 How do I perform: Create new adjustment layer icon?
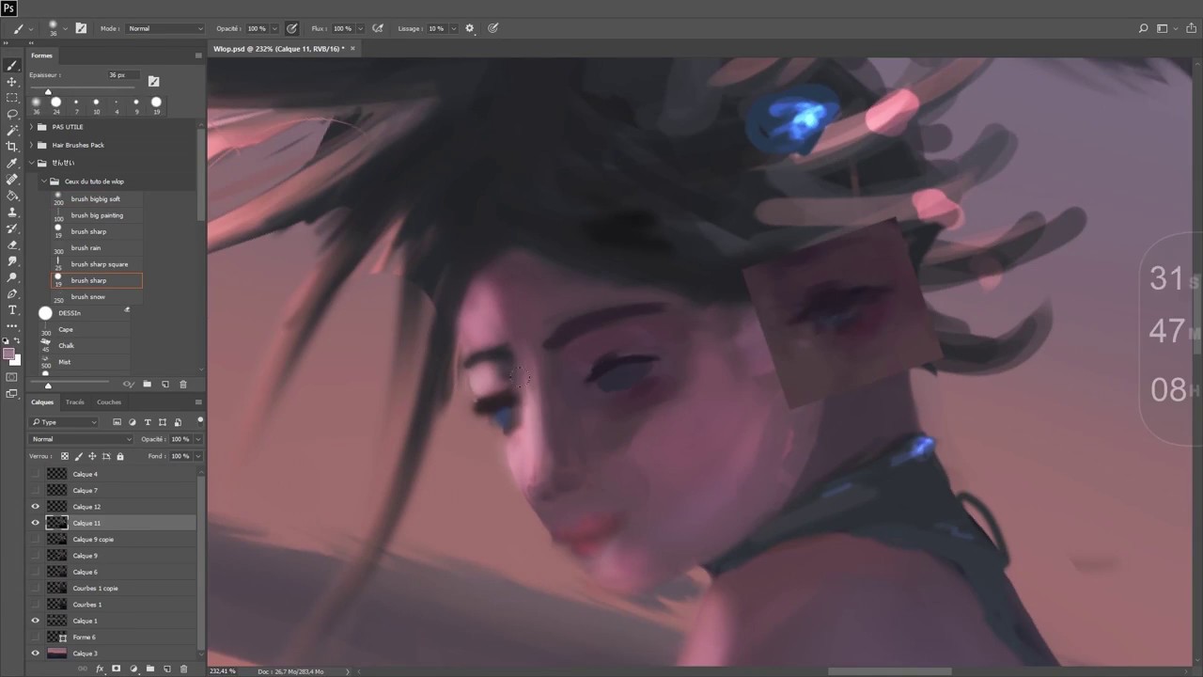[x=133, y=669]
